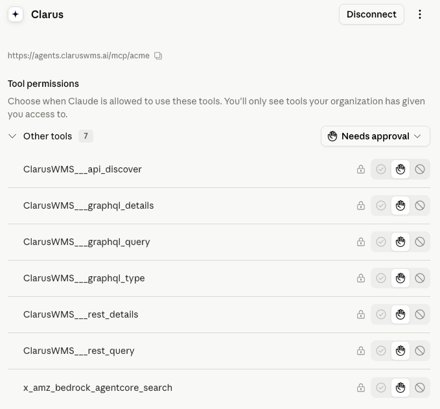Viewport: 440px width, 409px height.
Task: Block the graphql_query tool
Action: pos(420,242)
